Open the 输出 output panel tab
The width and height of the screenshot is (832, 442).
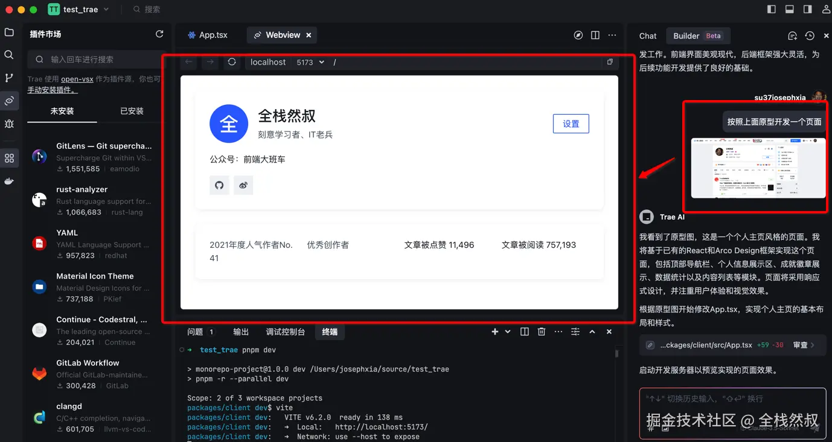[x=241, y=332]
